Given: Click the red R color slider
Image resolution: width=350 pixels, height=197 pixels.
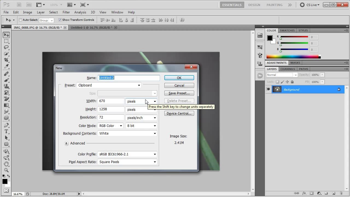Looking at the screenshot, I should 294,37.
